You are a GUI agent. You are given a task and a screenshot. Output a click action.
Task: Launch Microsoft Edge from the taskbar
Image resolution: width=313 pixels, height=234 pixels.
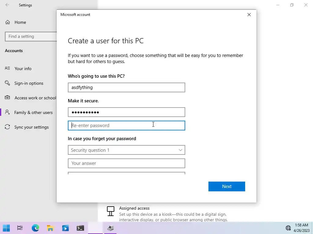(35, 228)
